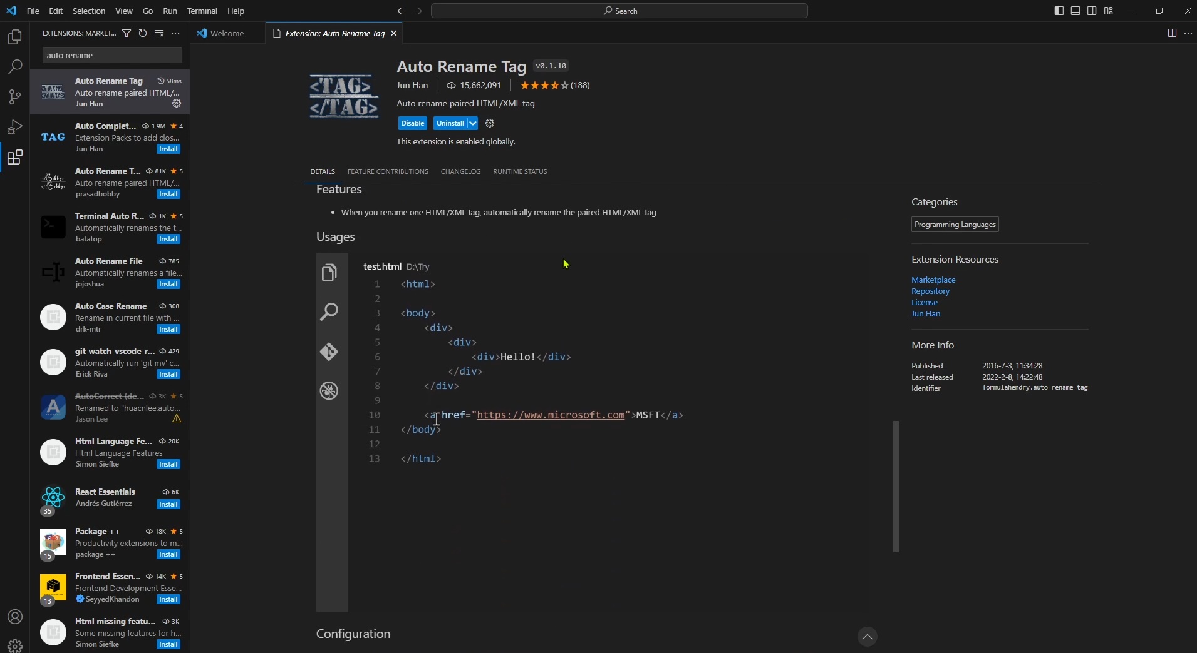Install Terminal Auto Rename extension
This screenshot has width=1197, height=653.
click(168, 239)
